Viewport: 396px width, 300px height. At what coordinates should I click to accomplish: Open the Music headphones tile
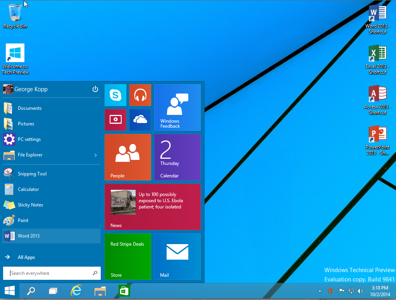coord(140,95)
